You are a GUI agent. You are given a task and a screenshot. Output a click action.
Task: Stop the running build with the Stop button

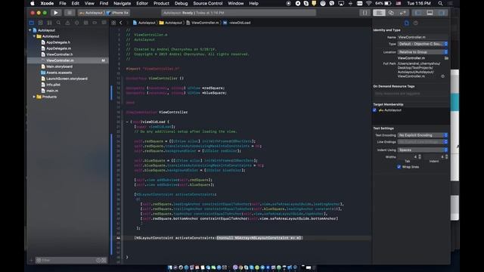tap(70, 13)
